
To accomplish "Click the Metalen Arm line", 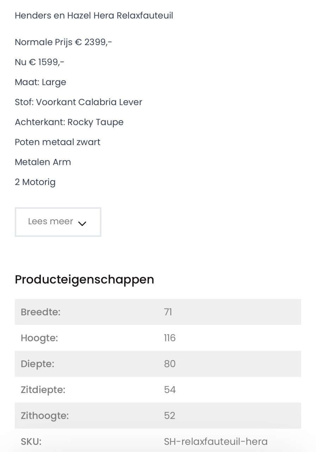I will pos(43,162).
